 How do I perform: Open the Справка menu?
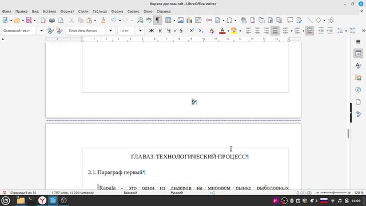click(x=164, y=11)
